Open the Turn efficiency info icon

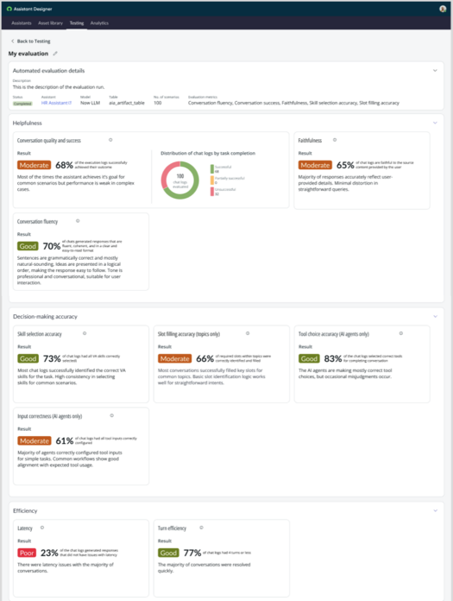click(201, 528)
